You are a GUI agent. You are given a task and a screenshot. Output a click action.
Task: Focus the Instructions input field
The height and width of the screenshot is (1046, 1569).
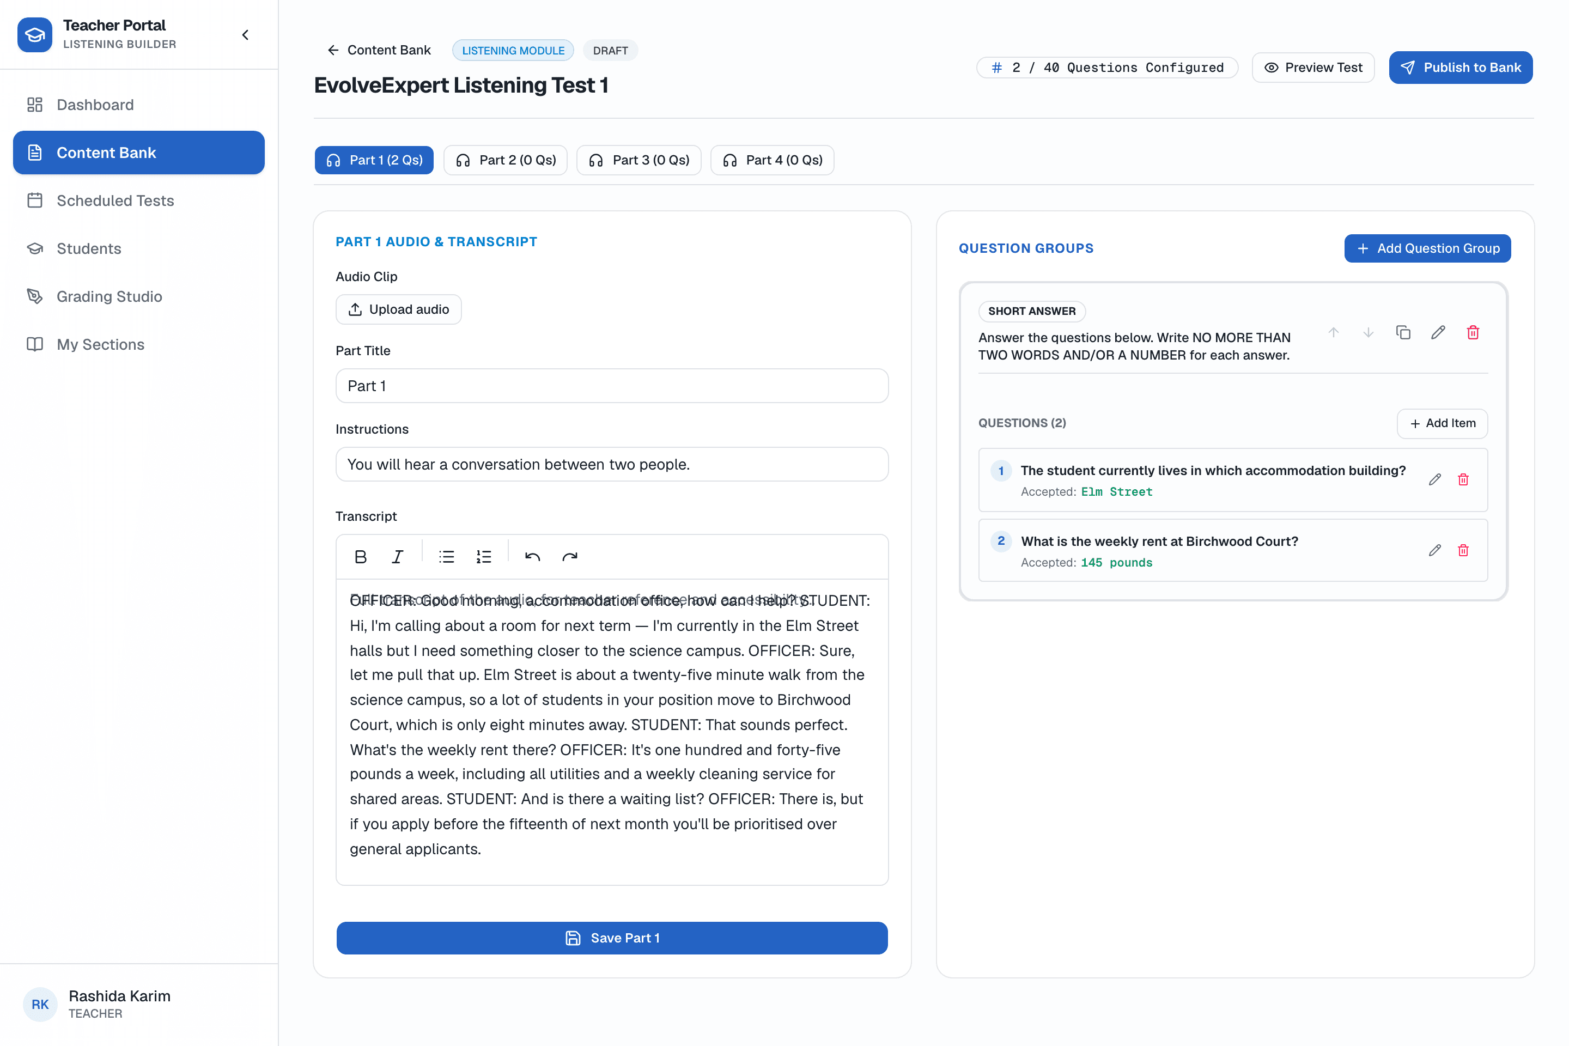[612, 464]
